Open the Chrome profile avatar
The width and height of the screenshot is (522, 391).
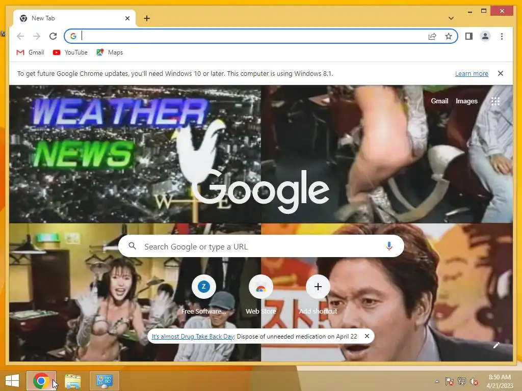(485, 36)
